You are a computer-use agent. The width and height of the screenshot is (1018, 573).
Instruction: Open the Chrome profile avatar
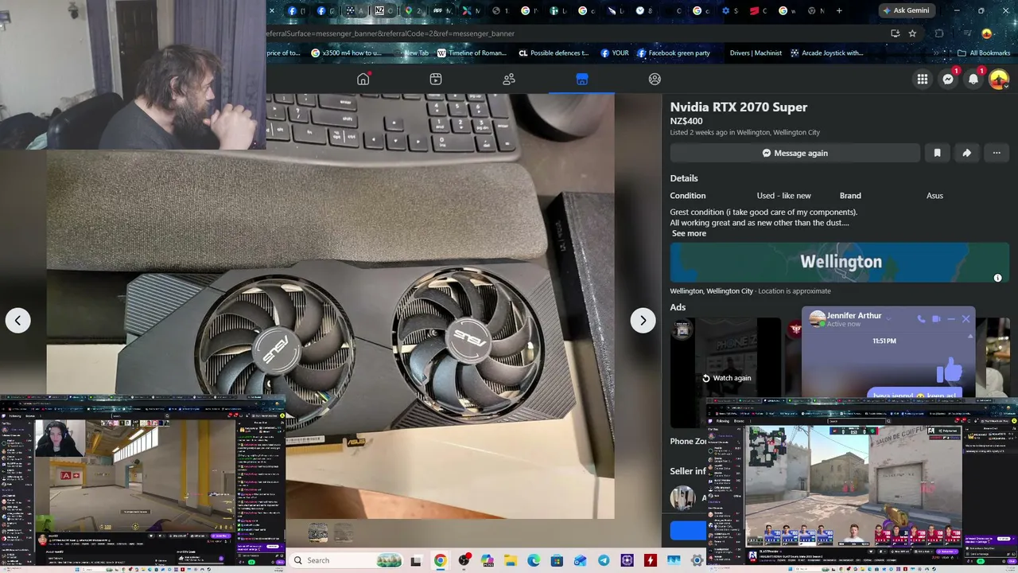pyautogui.click(x=987, y=33)
